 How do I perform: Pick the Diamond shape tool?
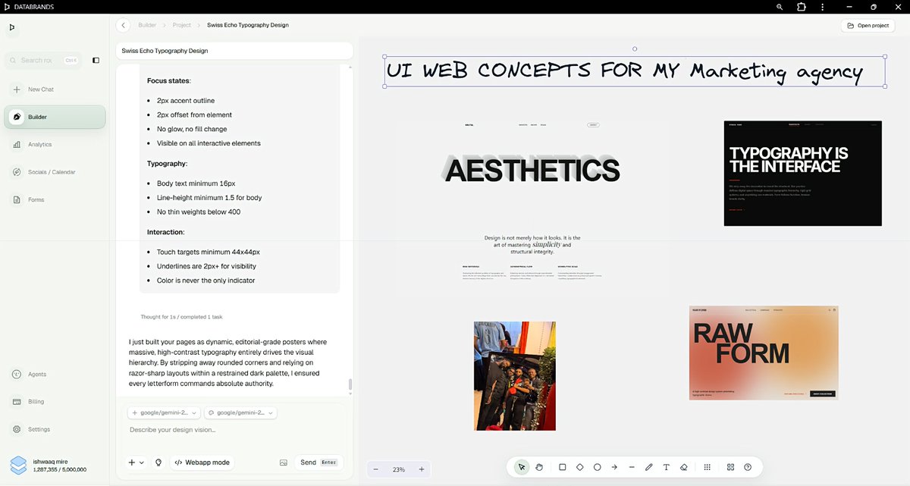tap(580, 467)
